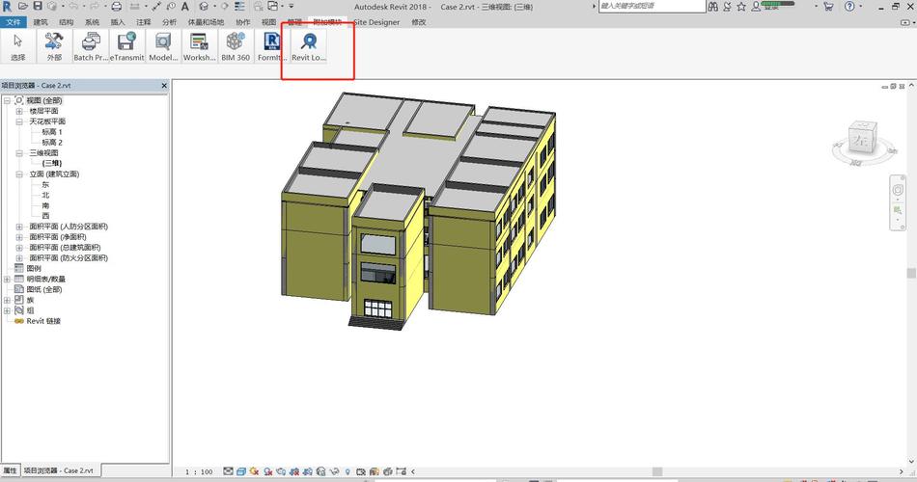The height and width of the screenshot is (482, 917).
Task: Collapse the 视图 (全部) tree node
Action: [7, 100]
